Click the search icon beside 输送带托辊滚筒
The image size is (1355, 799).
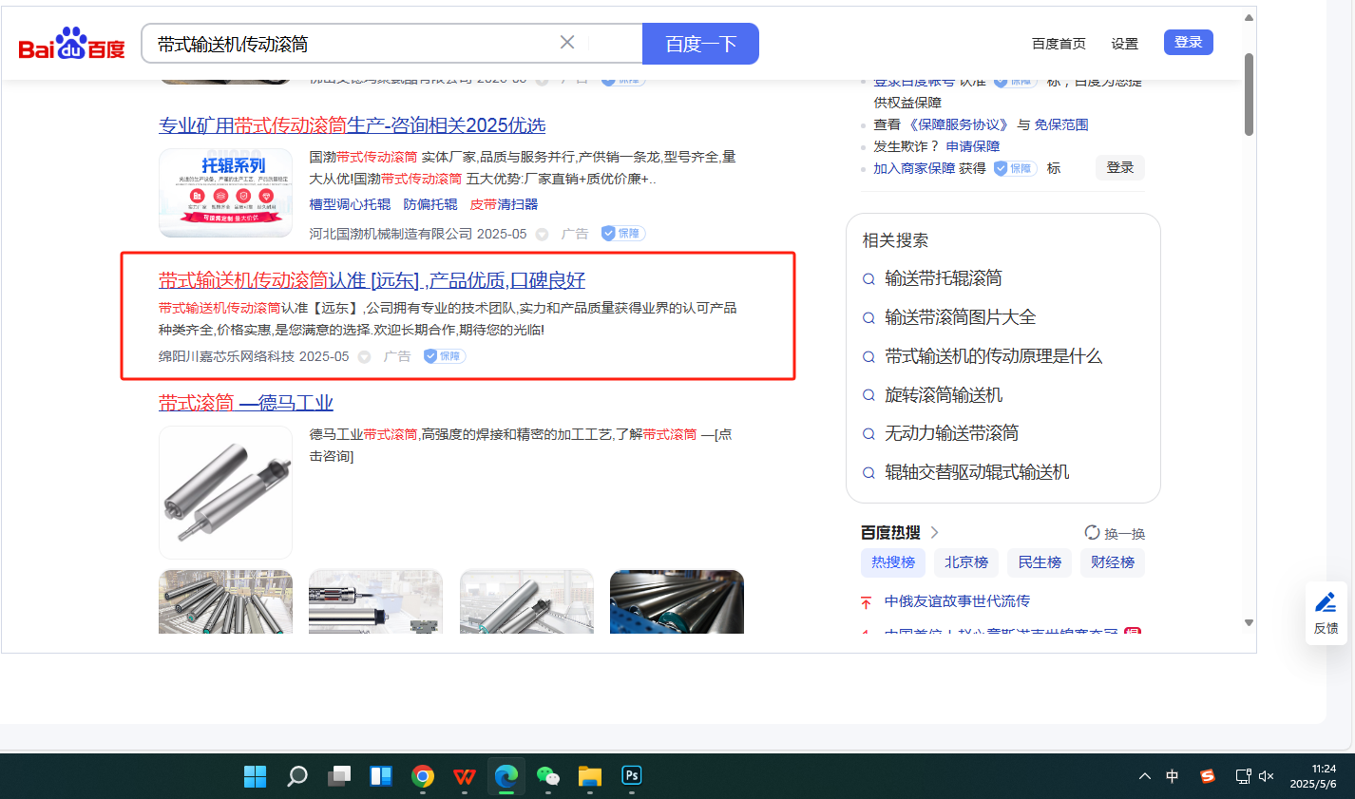(x=868, y=279)
